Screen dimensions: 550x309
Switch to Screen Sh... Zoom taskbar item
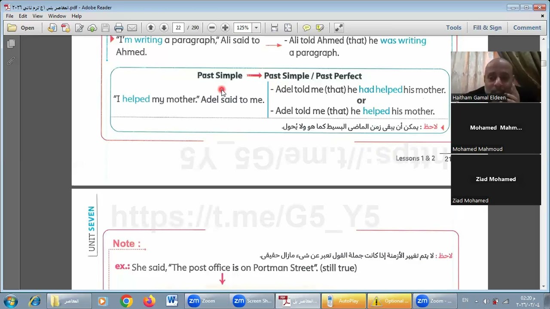point(252,301)
